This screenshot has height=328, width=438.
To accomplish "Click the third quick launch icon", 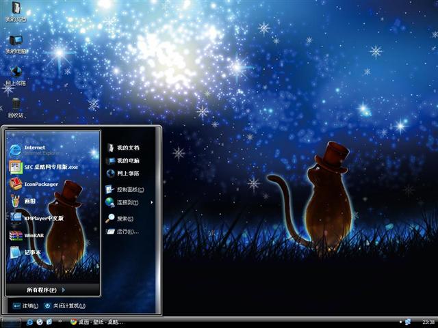I will click(x=49, y=322).
